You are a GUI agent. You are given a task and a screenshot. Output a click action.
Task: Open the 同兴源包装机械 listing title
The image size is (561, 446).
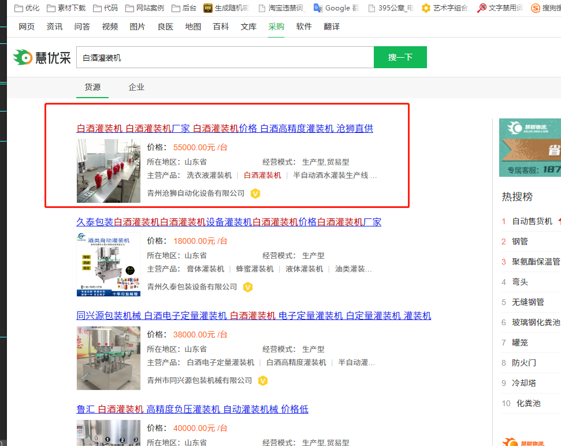tap(254, 316)
